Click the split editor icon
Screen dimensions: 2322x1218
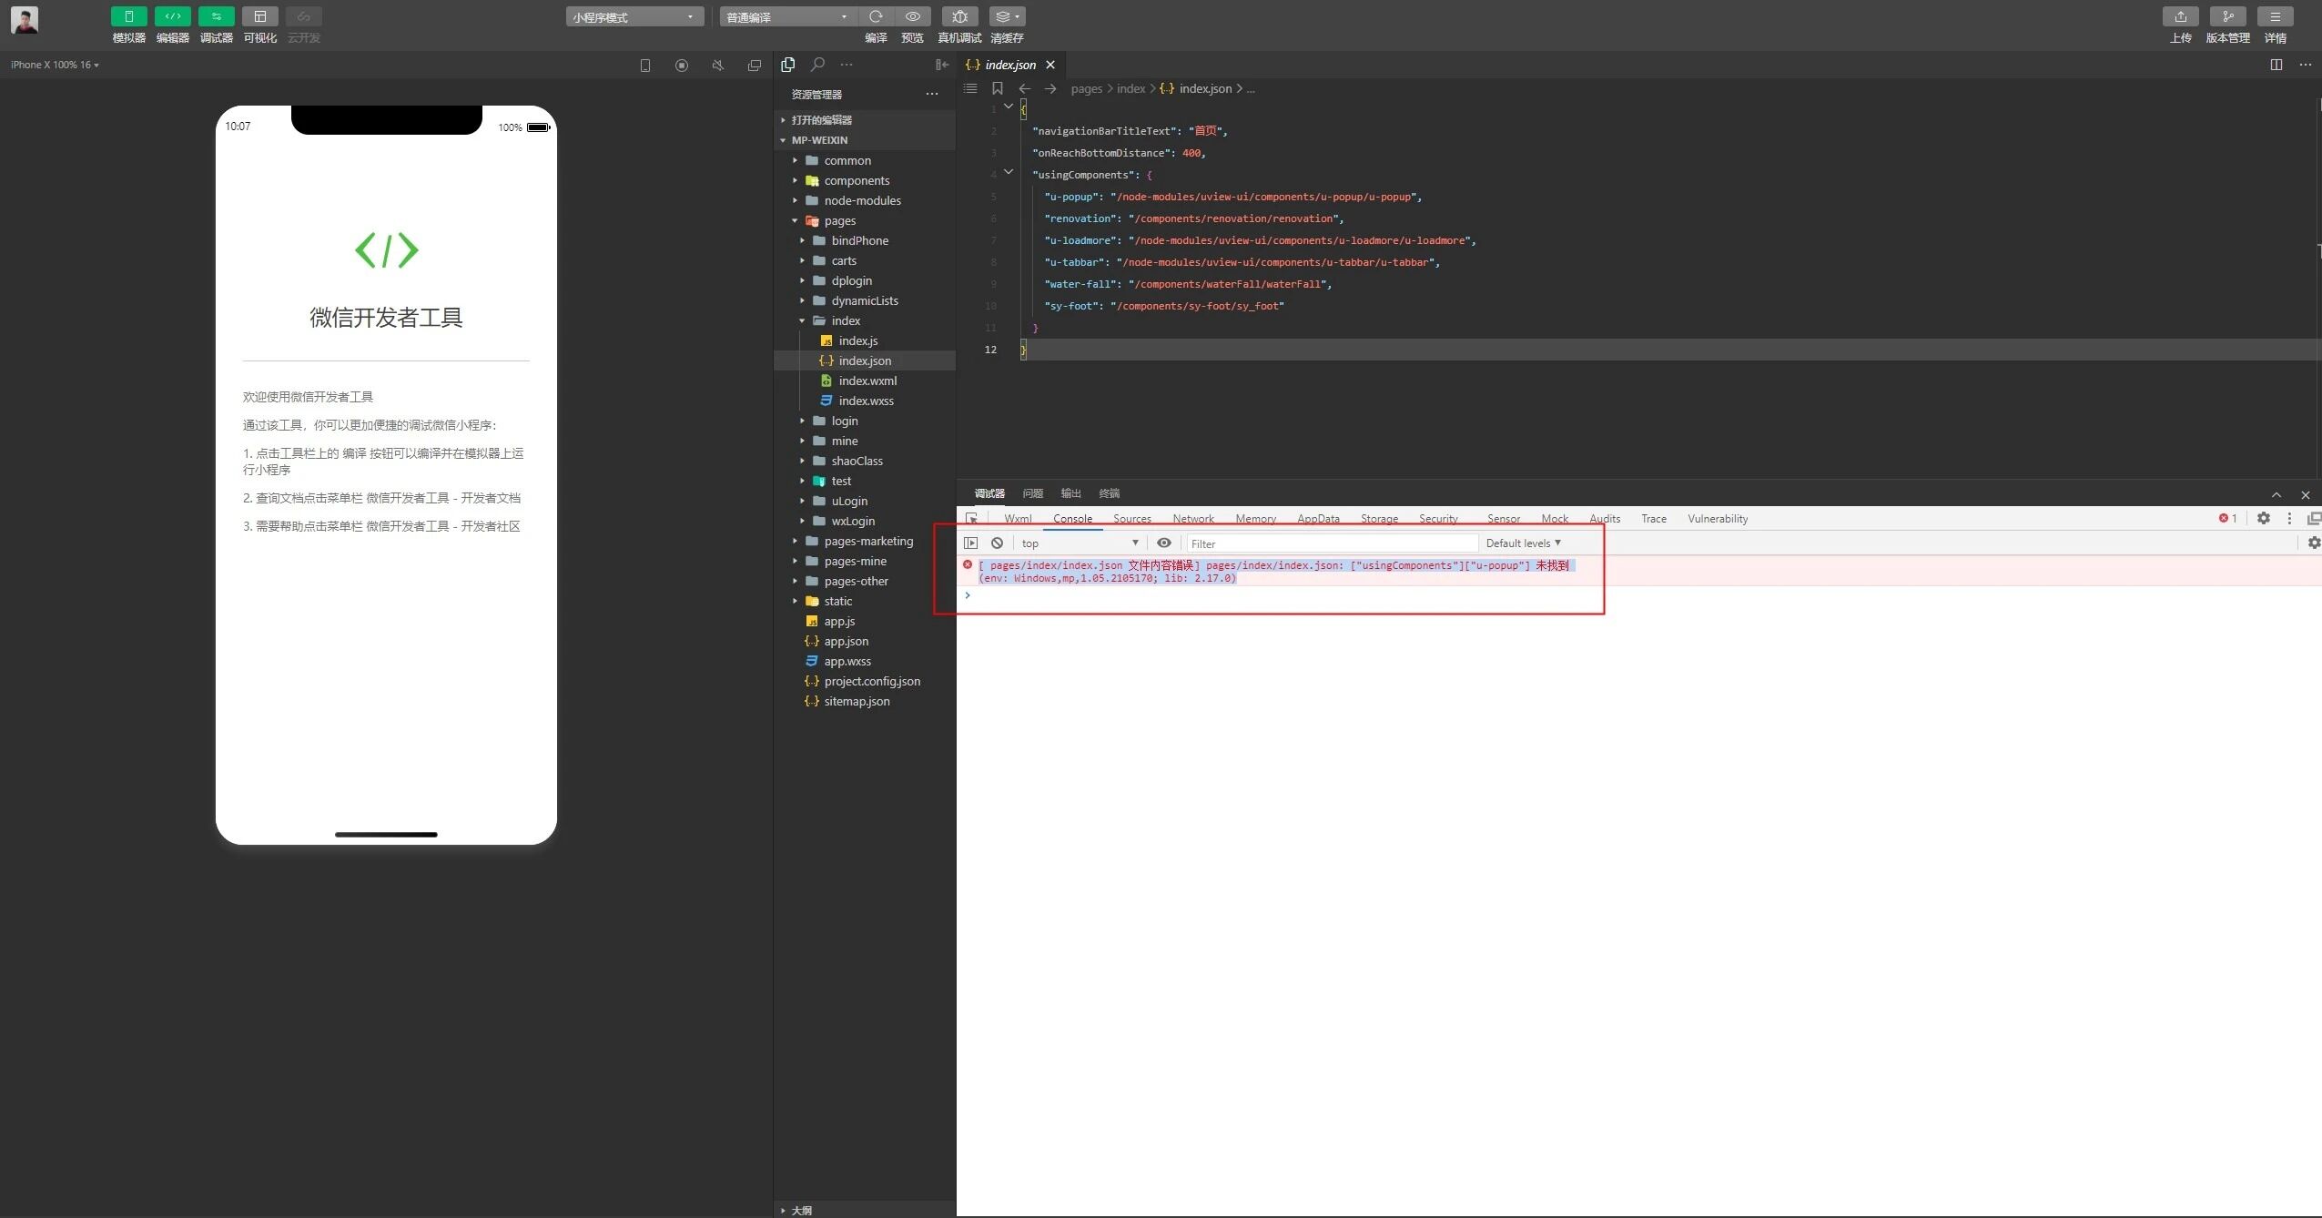pyautogui.click(x=2276, y=65)
